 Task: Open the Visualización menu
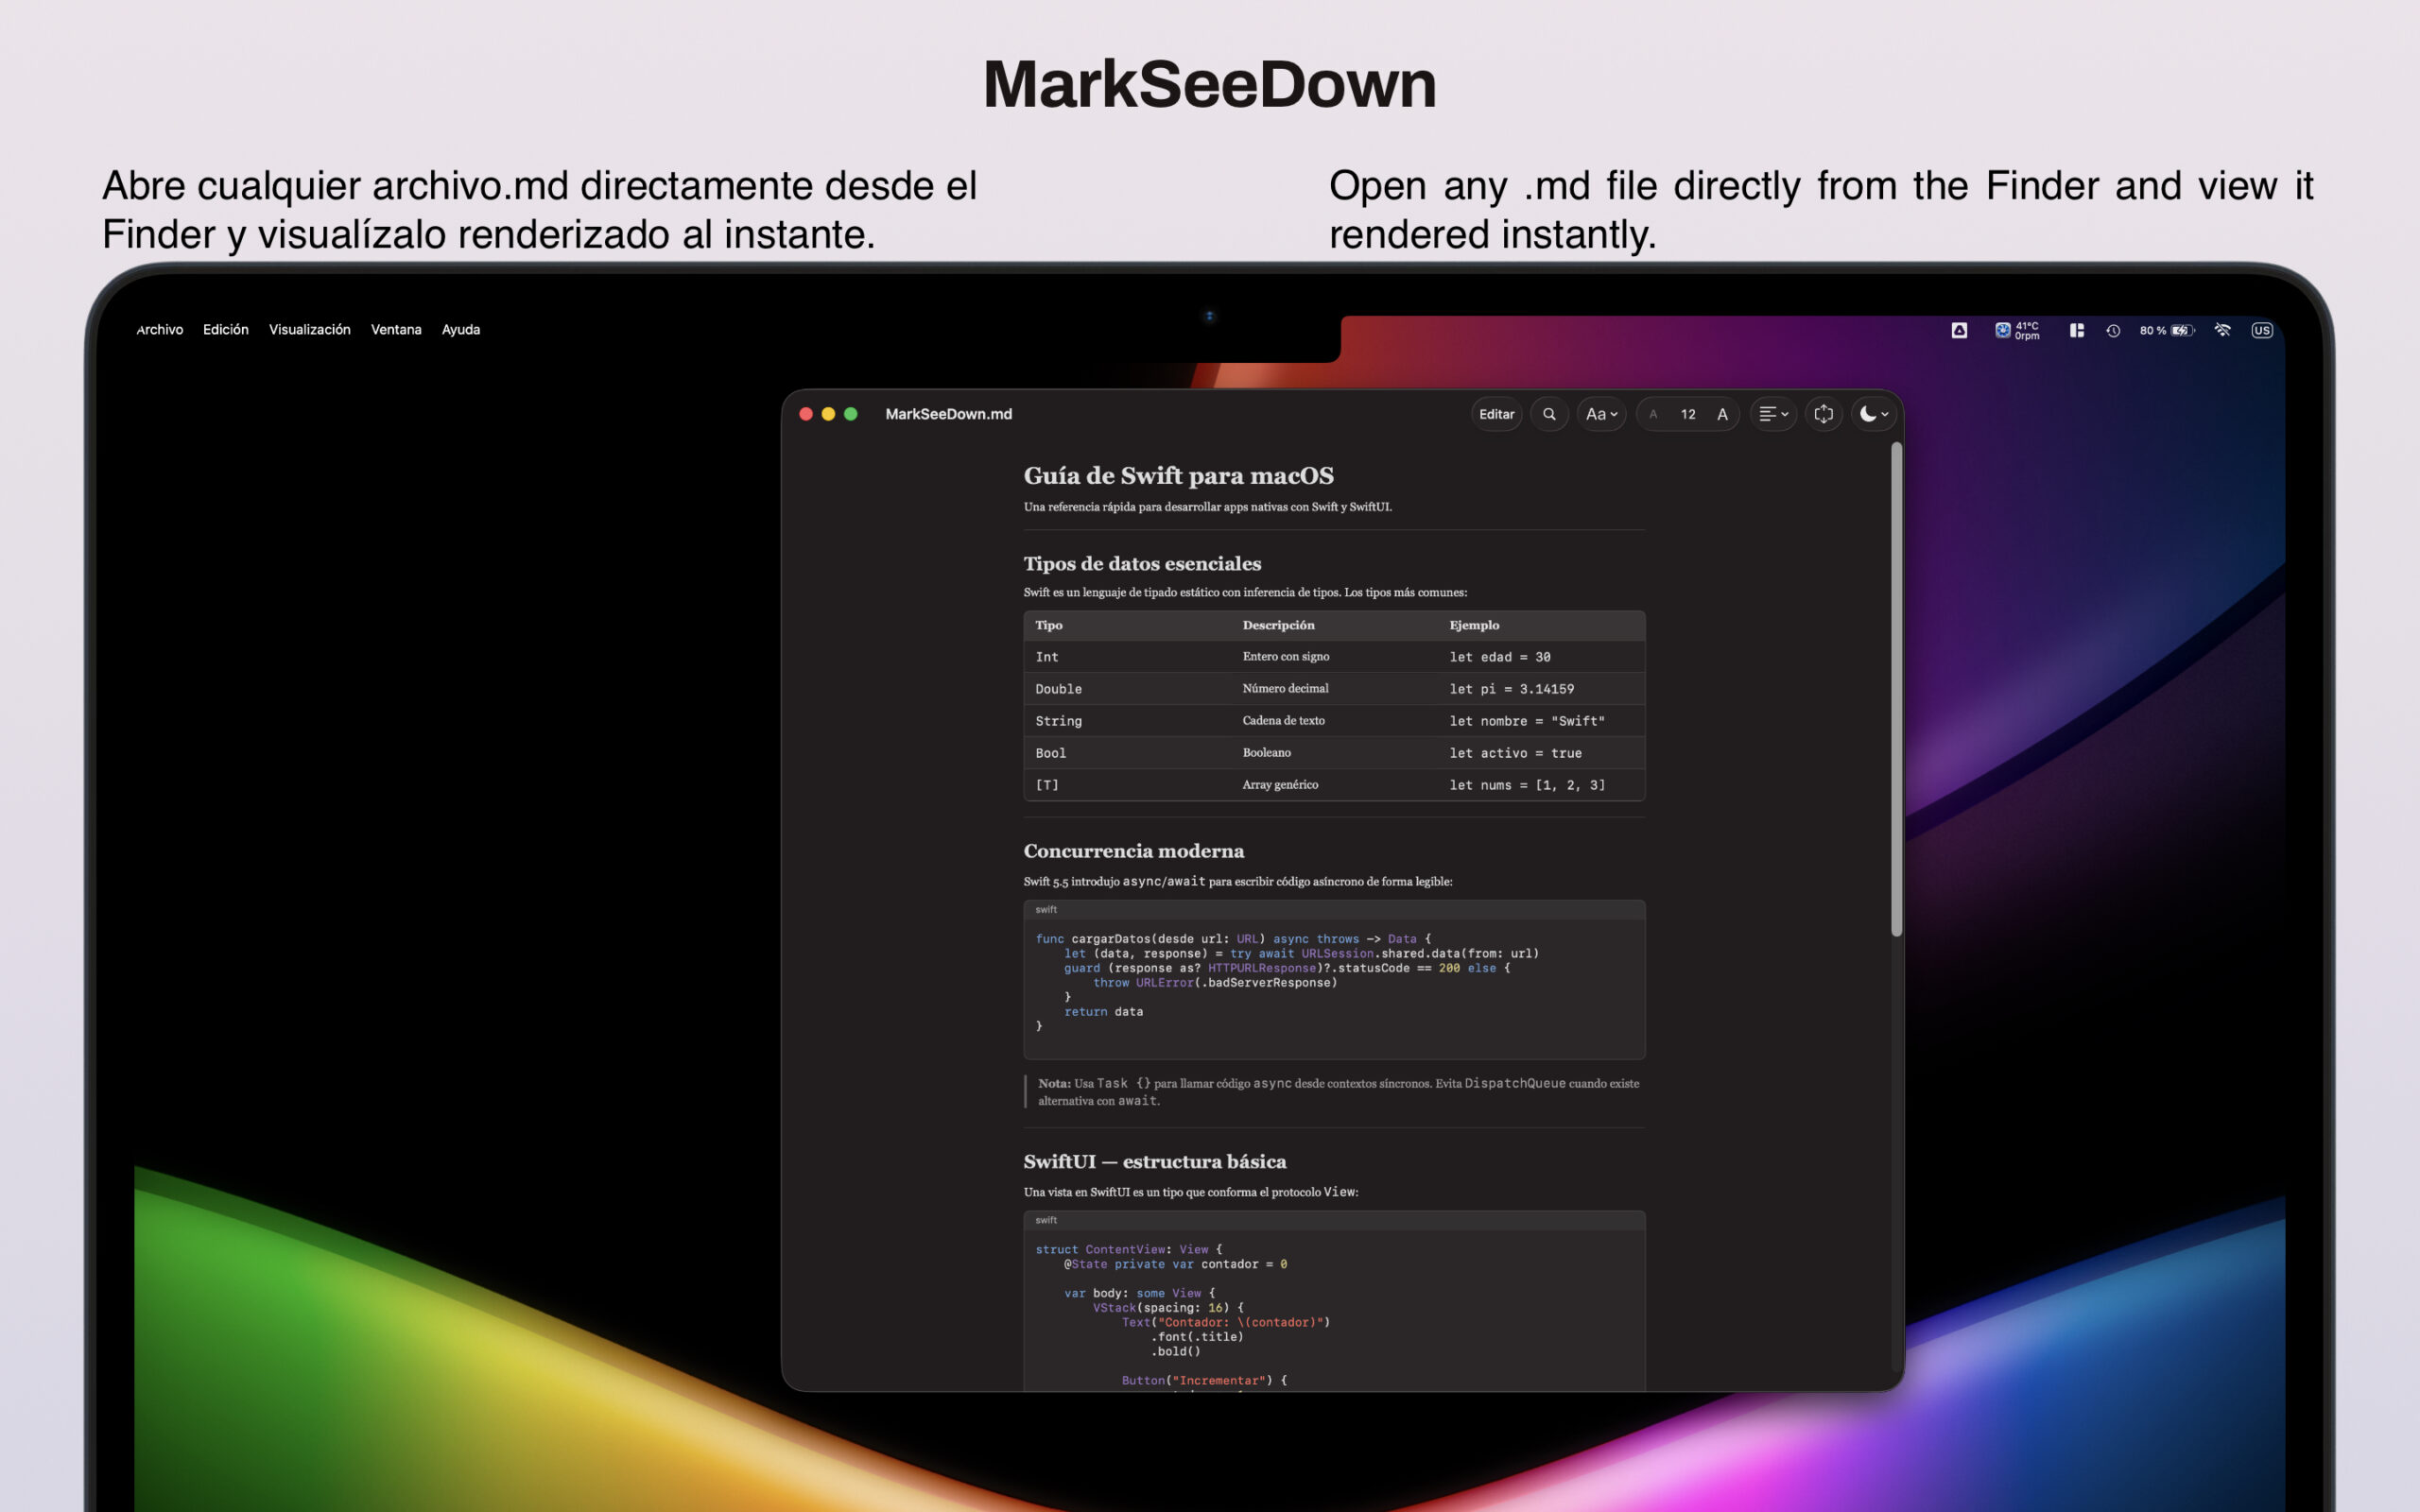310,330
